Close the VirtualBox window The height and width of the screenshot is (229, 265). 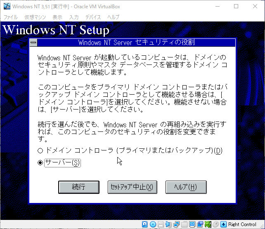255,7
